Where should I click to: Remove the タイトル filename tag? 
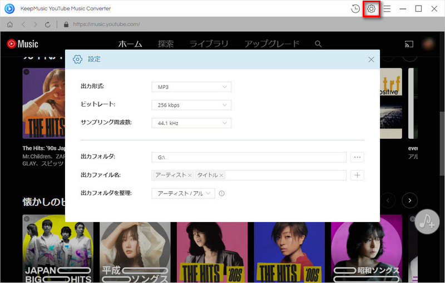click(221, 175)
